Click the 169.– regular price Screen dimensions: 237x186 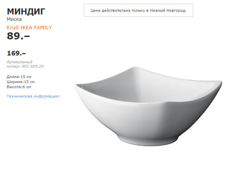(16, 53)
